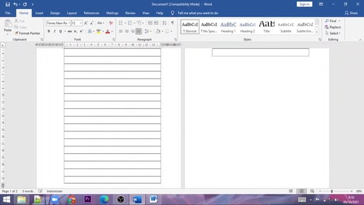Open the Ribbon Display Options icon
Screen dimensions: 364x205
pos(321,4)
